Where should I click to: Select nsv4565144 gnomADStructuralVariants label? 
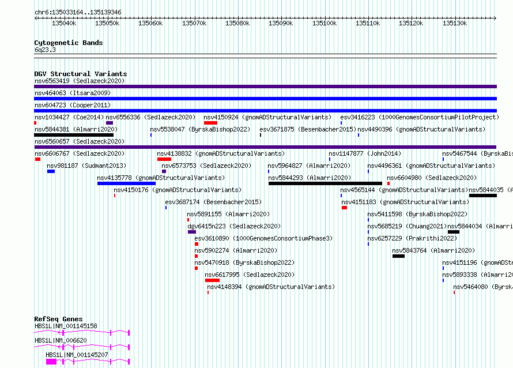[x=404, y=190]
